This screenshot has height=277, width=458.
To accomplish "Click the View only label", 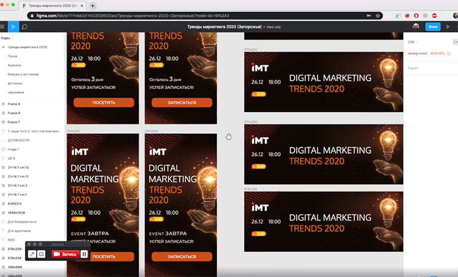I will coord(274,27).
